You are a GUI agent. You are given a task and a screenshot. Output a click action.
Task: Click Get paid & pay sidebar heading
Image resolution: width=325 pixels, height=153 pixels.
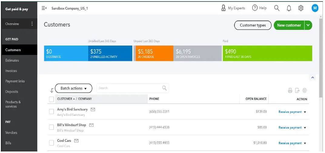[x=17, y=9]
